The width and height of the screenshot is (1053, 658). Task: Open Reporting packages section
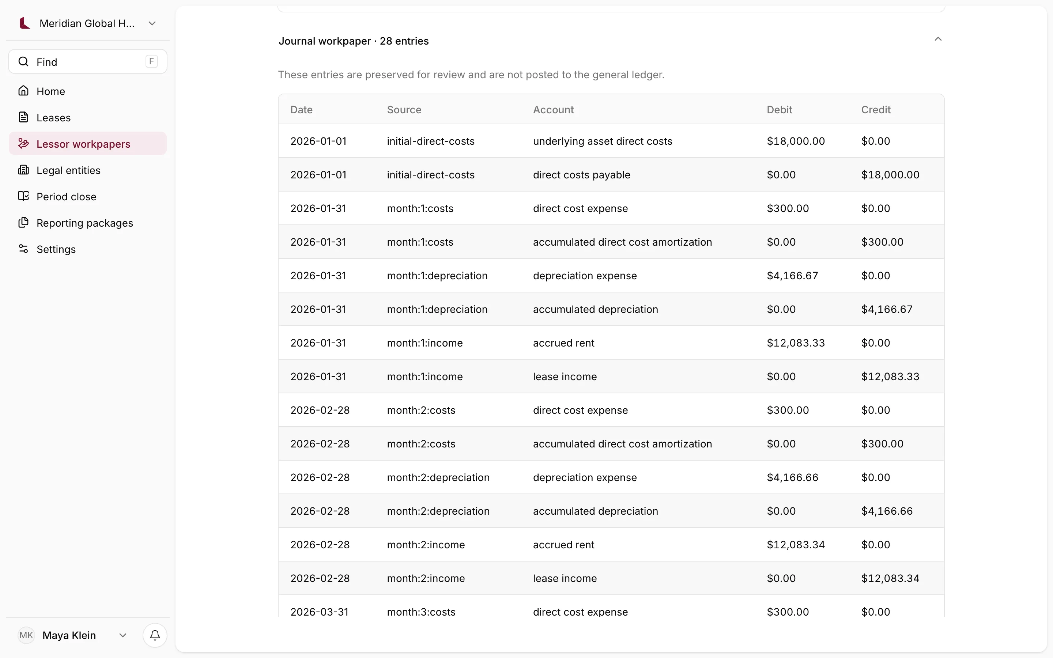tap(87, 223)
